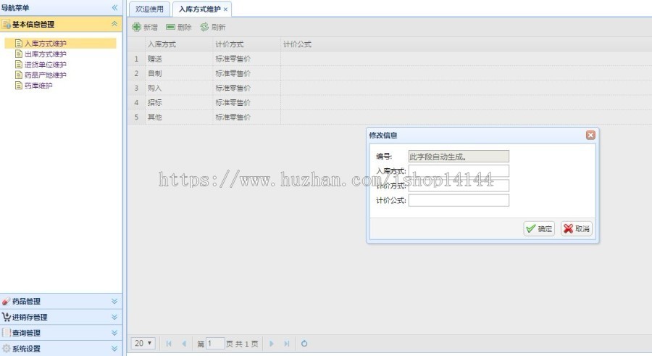This screenshot has height=356, width=652.
Task: Click the 删除 delete button
Action: tap(179, 27)
